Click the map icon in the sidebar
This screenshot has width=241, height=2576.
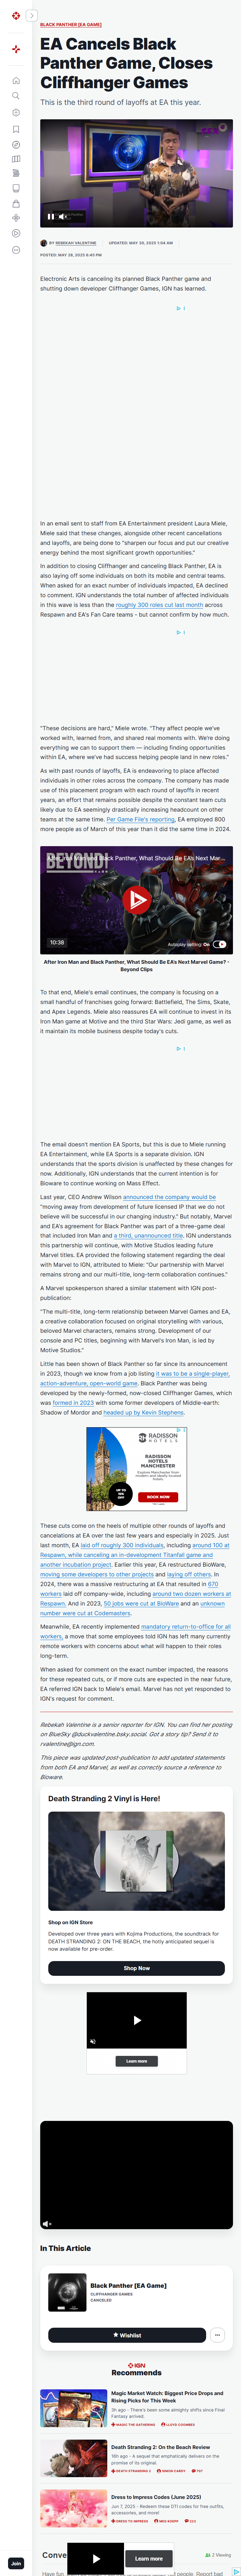click(16, 159)
